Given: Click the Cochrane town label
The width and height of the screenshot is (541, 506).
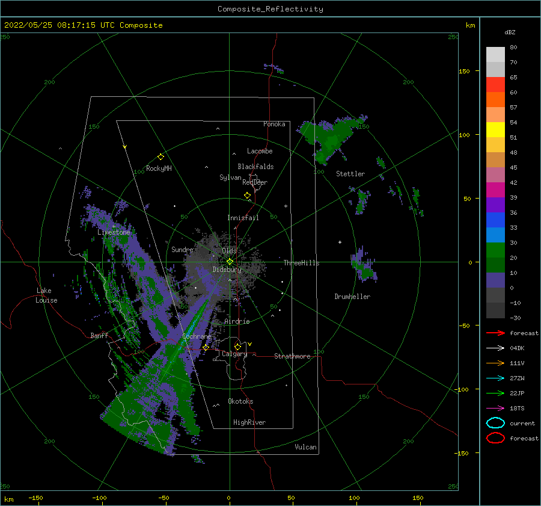Looking at the screenshot, I should pyautogui.click(x=197, y=336).
